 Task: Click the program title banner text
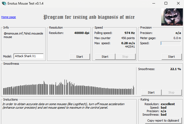[x=89, y=17]
